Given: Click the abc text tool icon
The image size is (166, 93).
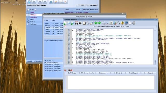Looking at the screenshot, I should pyautogui.click(x=107, y=23).
